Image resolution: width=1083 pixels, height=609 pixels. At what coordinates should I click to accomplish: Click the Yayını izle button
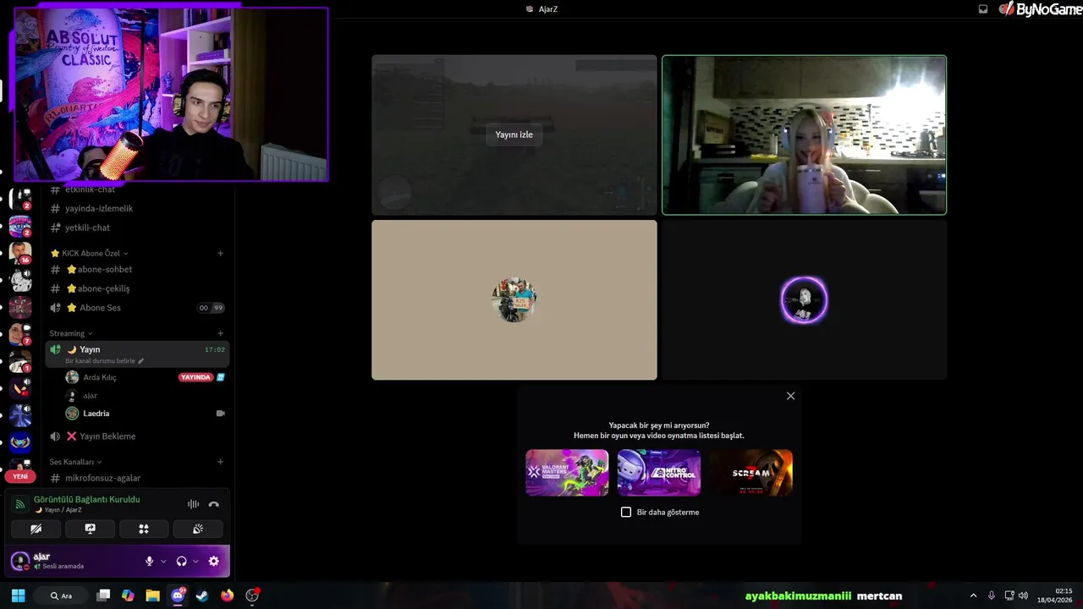[x=514, y=134]
